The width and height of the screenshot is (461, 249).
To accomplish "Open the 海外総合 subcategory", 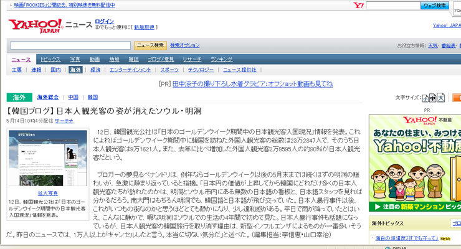I will (48, 97).
